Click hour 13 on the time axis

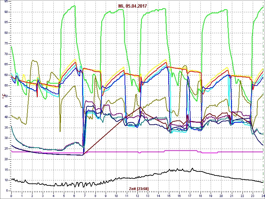pos(148,195)
